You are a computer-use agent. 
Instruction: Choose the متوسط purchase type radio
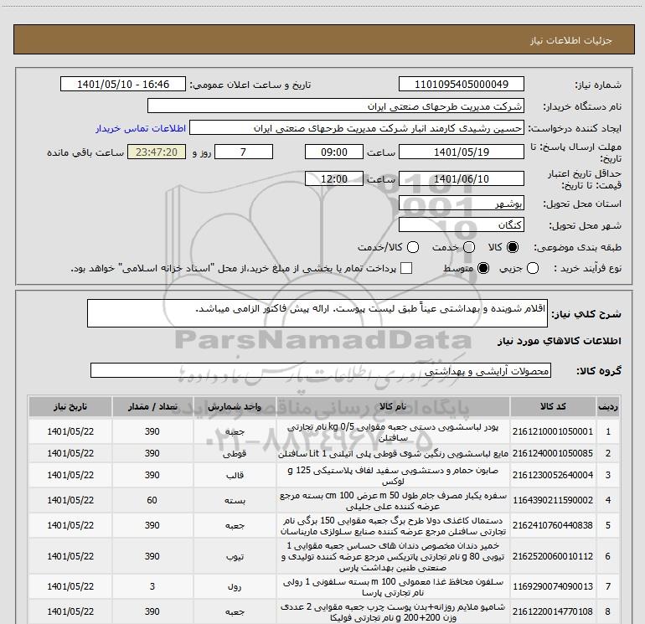coord(483,268)
